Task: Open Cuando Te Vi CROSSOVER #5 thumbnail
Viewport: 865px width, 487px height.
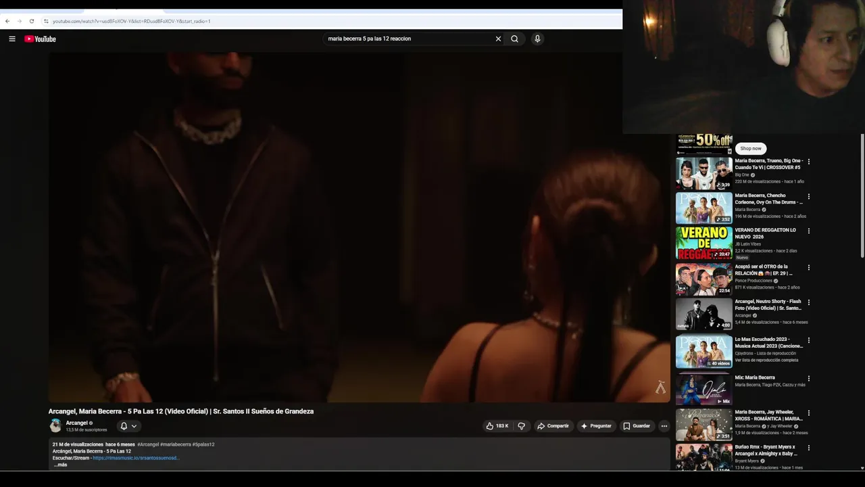Action: 704,173
